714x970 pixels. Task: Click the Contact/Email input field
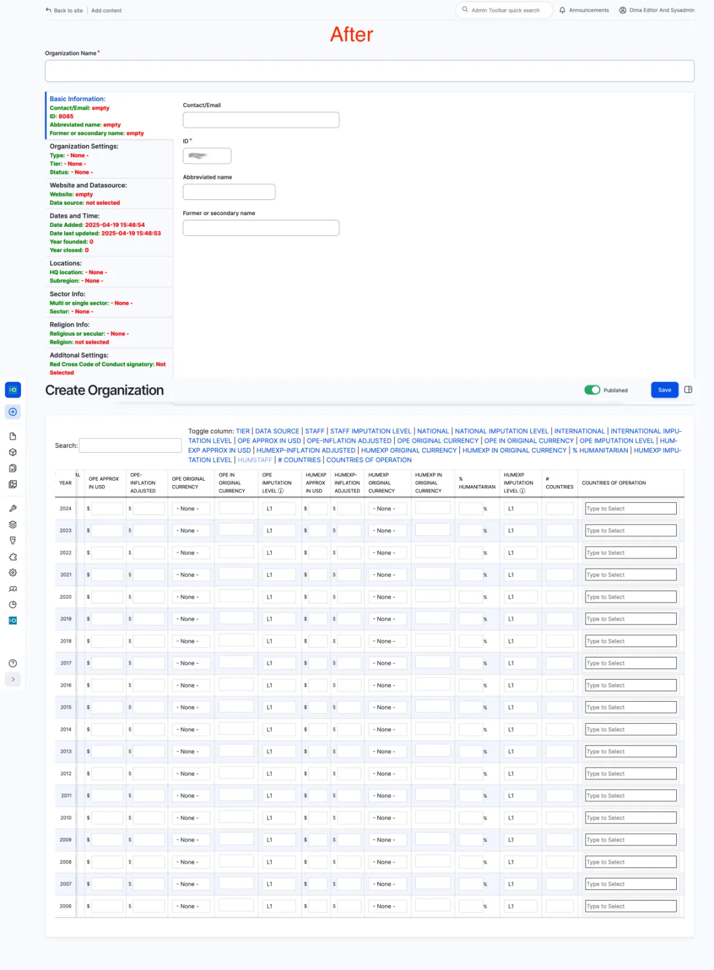(261, 120)
